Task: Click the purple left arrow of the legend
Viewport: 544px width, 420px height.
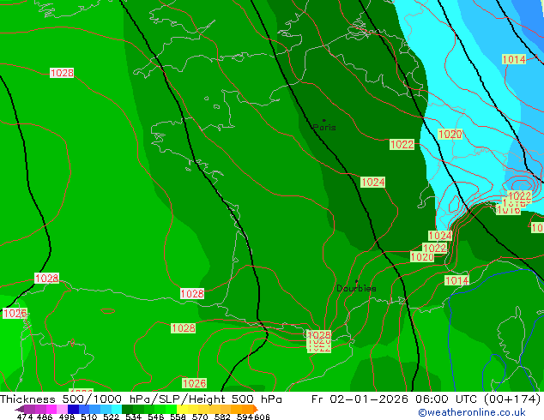Action: [x=19, y=409]
